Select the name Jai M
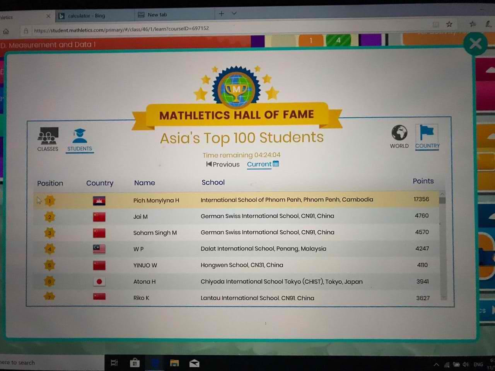 [x=140, y=217]
